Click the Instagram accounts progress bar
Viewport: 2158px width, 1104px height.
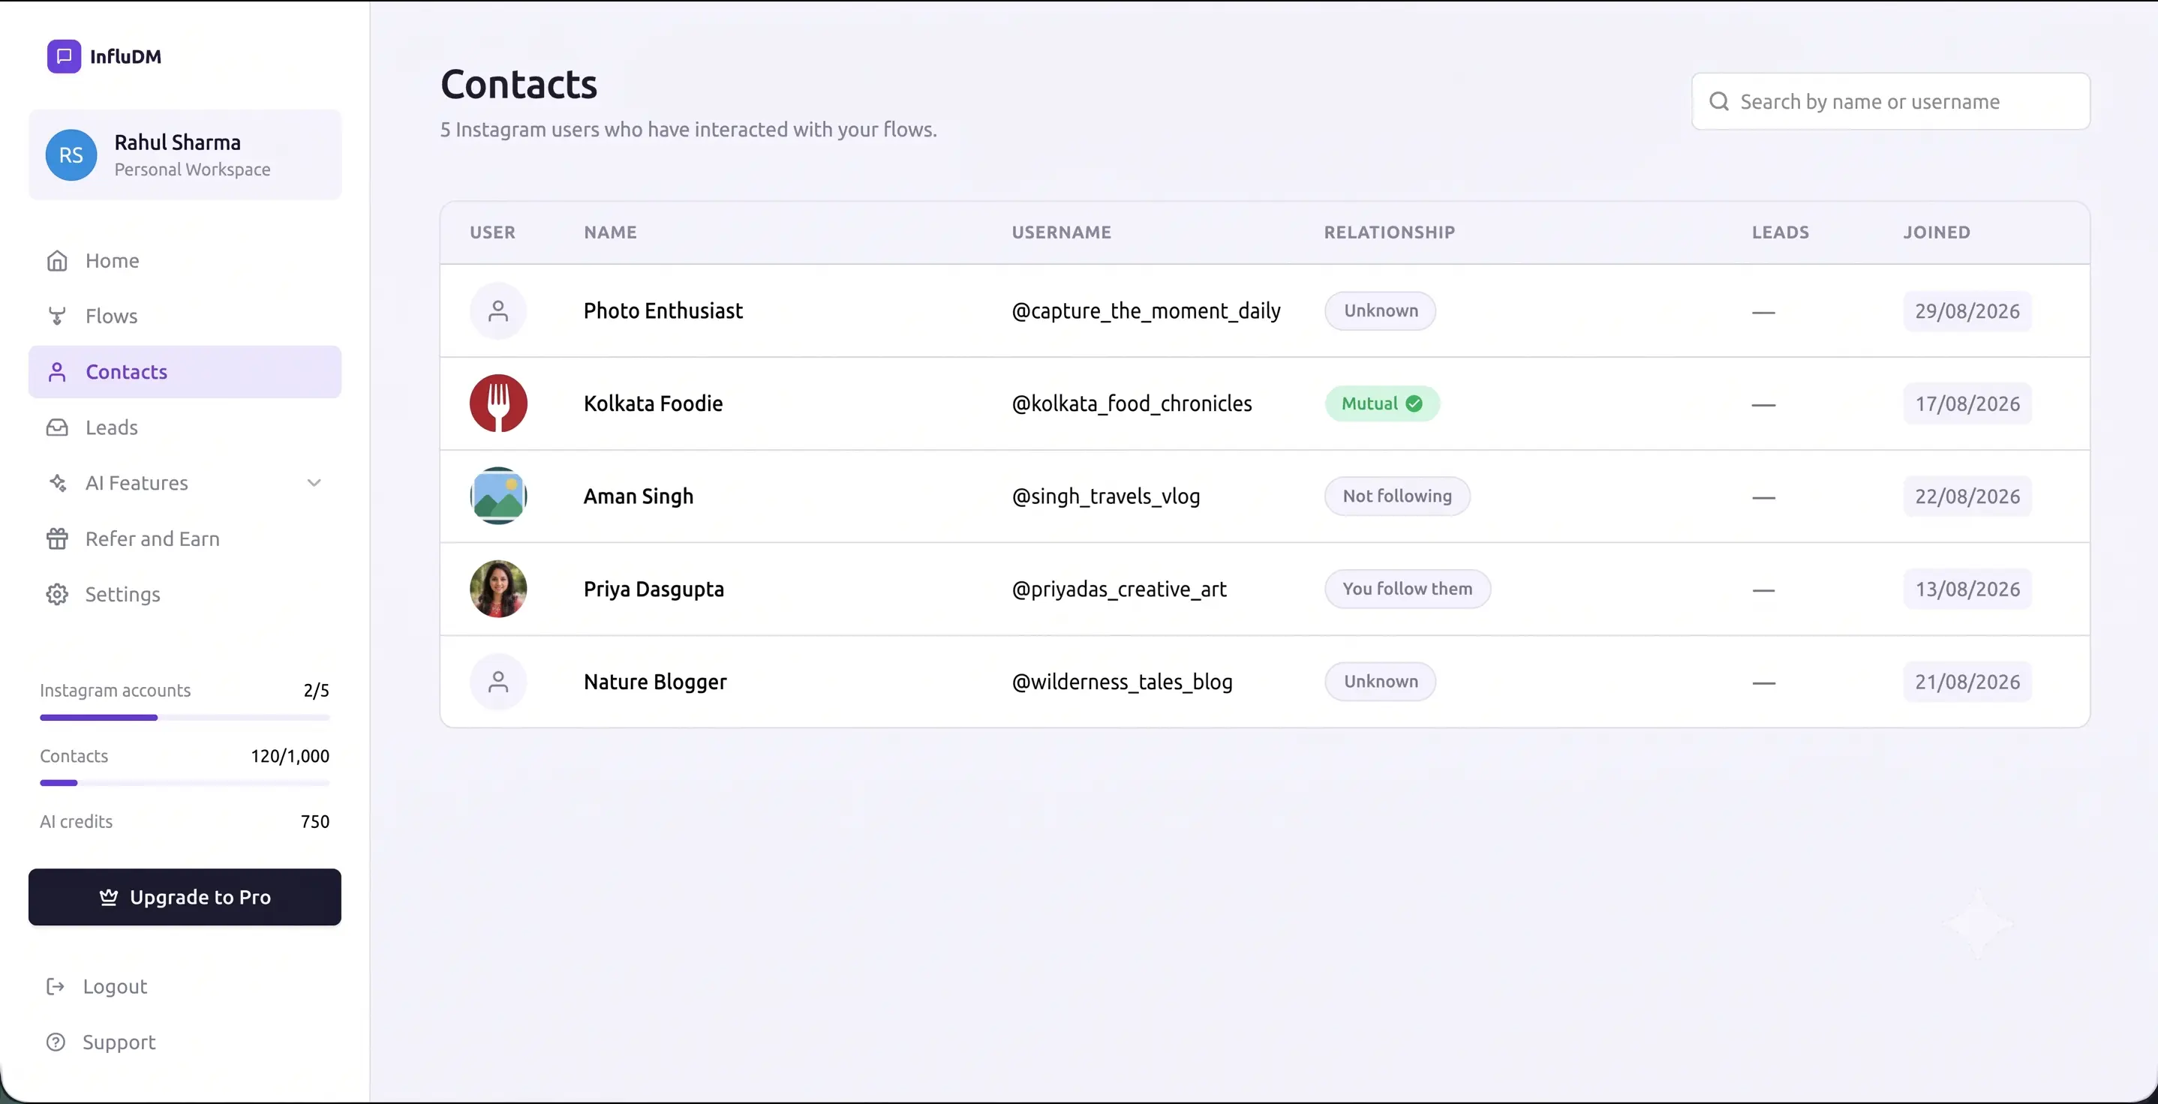click(185, 718)
